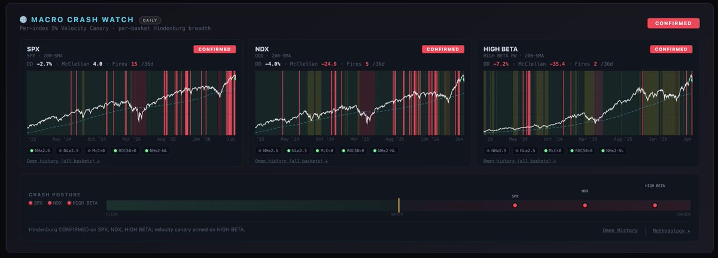Click the NDX price chart
The width and height of the screenshot is (718, 258).
[360, 104]
